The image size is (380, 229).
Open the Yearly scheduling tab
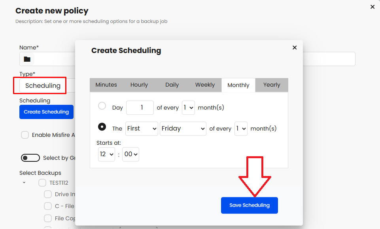[x=272, y=85]
